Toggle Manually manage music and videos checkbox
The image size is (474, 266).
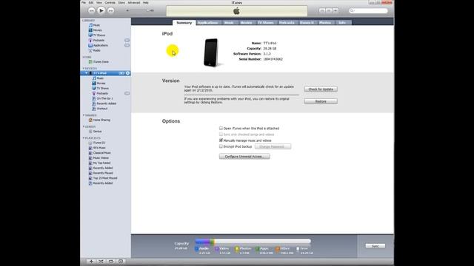coord(221,140)
